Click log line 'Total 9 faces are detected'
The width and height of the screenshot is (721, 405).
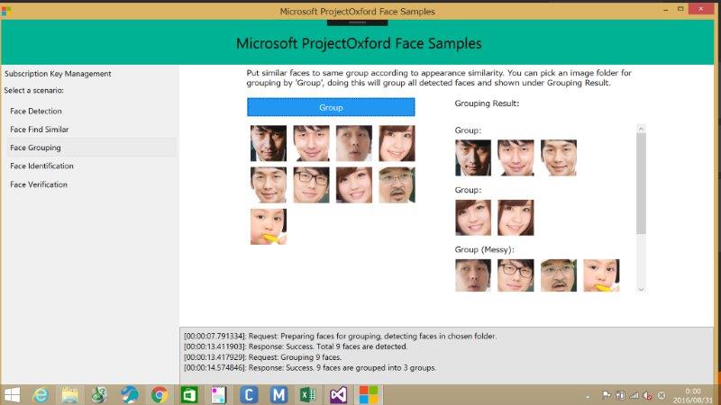pos(296,346)
